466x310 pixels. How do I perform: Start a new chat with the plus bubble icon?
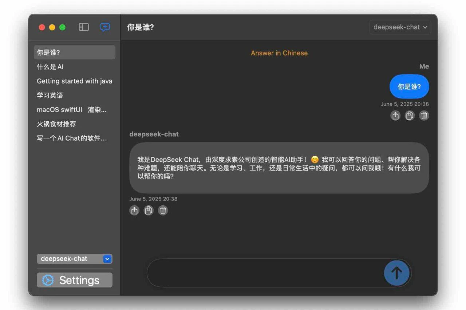[105, 27]
